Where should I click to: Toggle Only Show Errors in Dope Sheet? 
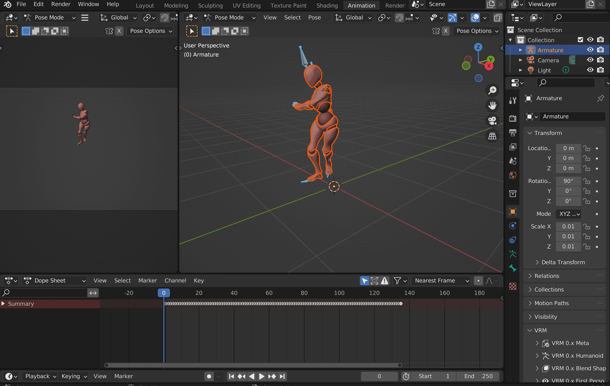(385, 281)
